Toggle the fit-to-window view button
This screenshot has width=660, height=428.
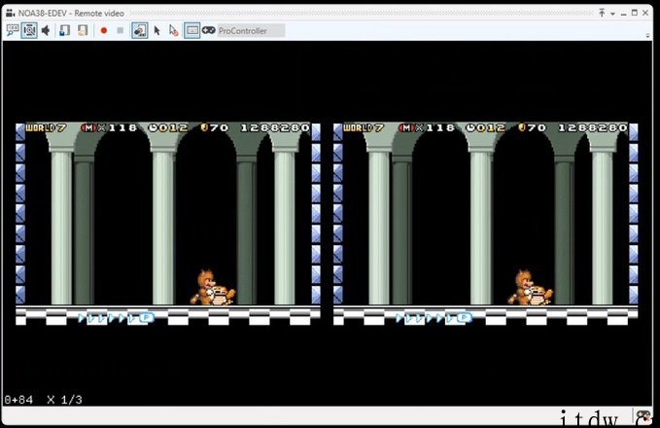(29, 30)
